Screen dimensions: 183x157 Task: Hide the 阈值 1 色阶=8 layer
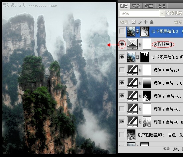point(122,122)
